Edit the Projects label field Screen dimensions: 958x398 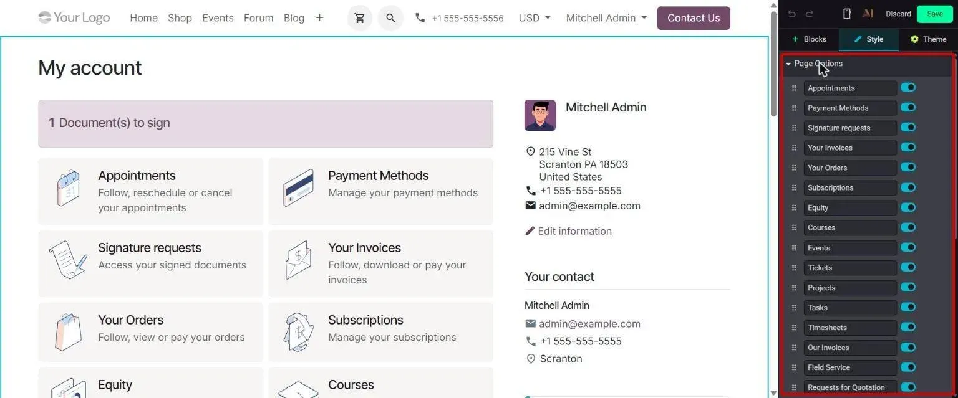[x=850, y=288]
